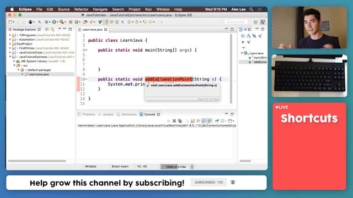
Task: Click the Open Perspective icon
Action: coord(255,22)
